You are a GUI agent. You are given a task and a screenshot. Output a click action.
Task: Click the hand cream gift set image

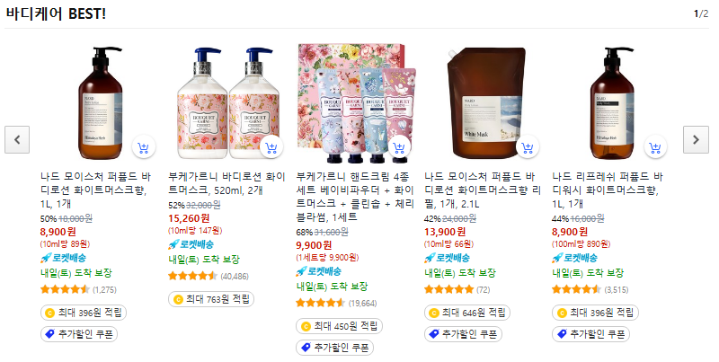[x=357, y=103]
